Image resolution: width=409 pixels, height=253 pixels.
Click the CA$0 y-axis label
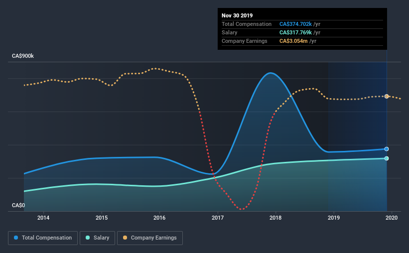click(x=18, y=205)
